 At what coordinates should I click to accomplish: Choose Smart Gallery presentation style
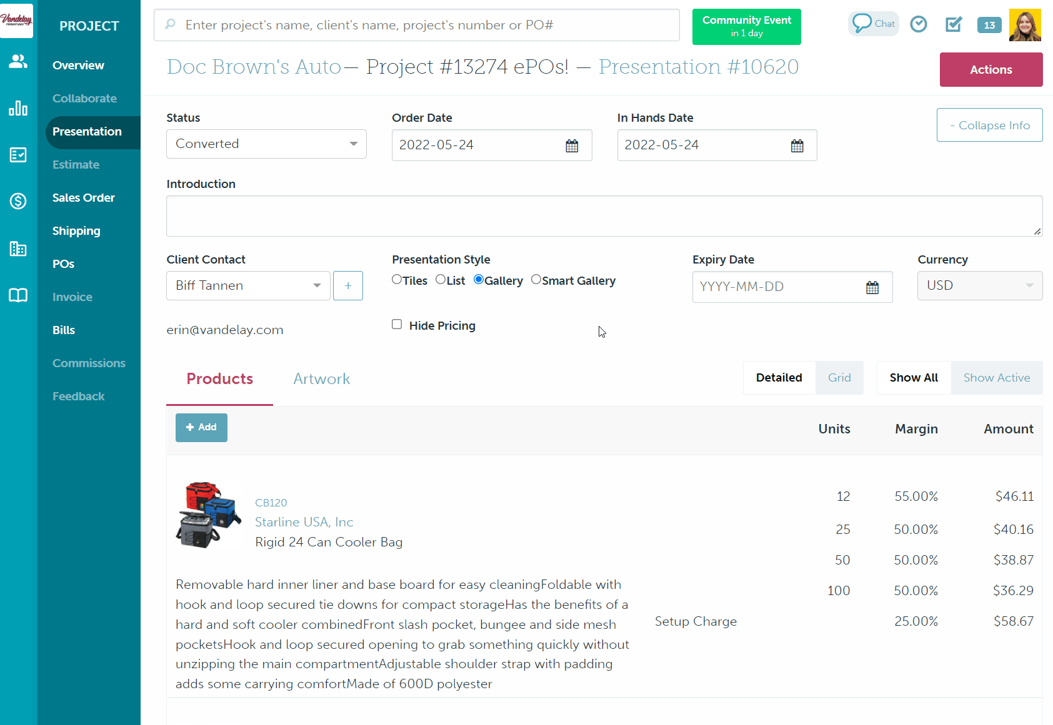536,280
